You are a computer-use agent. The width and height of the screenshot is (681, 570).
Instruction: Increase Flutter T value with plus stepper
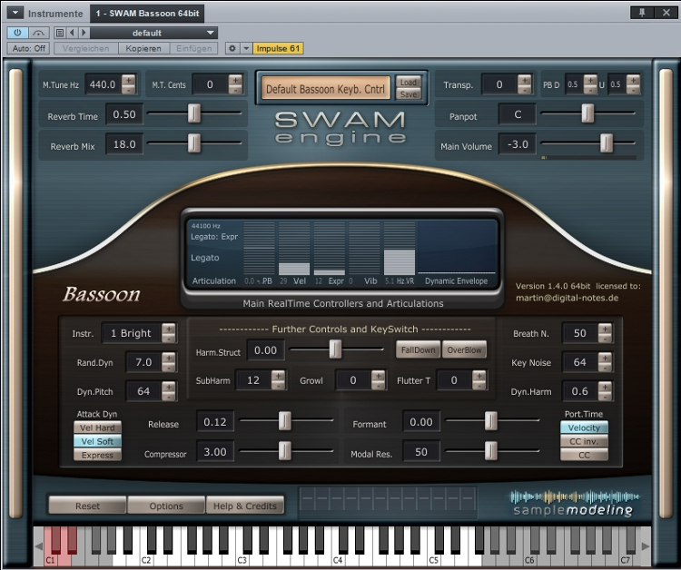point(479,376)
